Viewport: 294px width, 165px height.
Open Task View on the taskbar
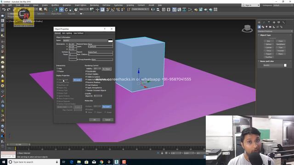[x=64, y=162]
